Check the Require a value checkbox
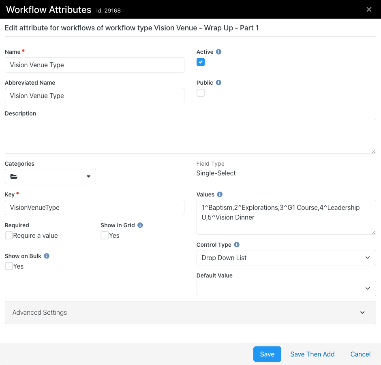Image resolution: width=381 pixels, height=365 pixels. (9, 235)
